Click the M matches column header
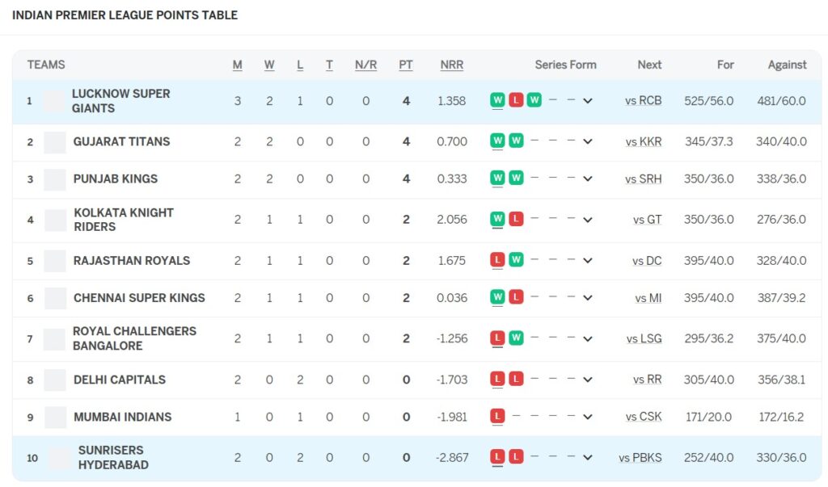The image size is (828, 487). click(238, 65)
